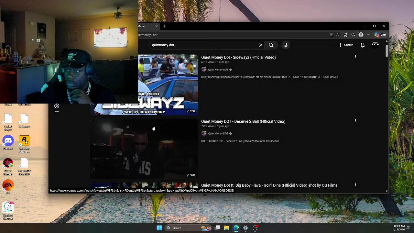
Task: Open options menu for Deserve 2 Ball video
Action: pyautogui.click(x=355, y=121)
